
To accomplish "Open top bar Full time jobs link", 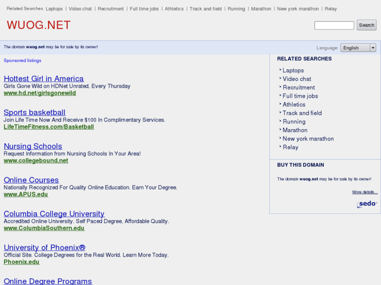I will coord(144,9).
